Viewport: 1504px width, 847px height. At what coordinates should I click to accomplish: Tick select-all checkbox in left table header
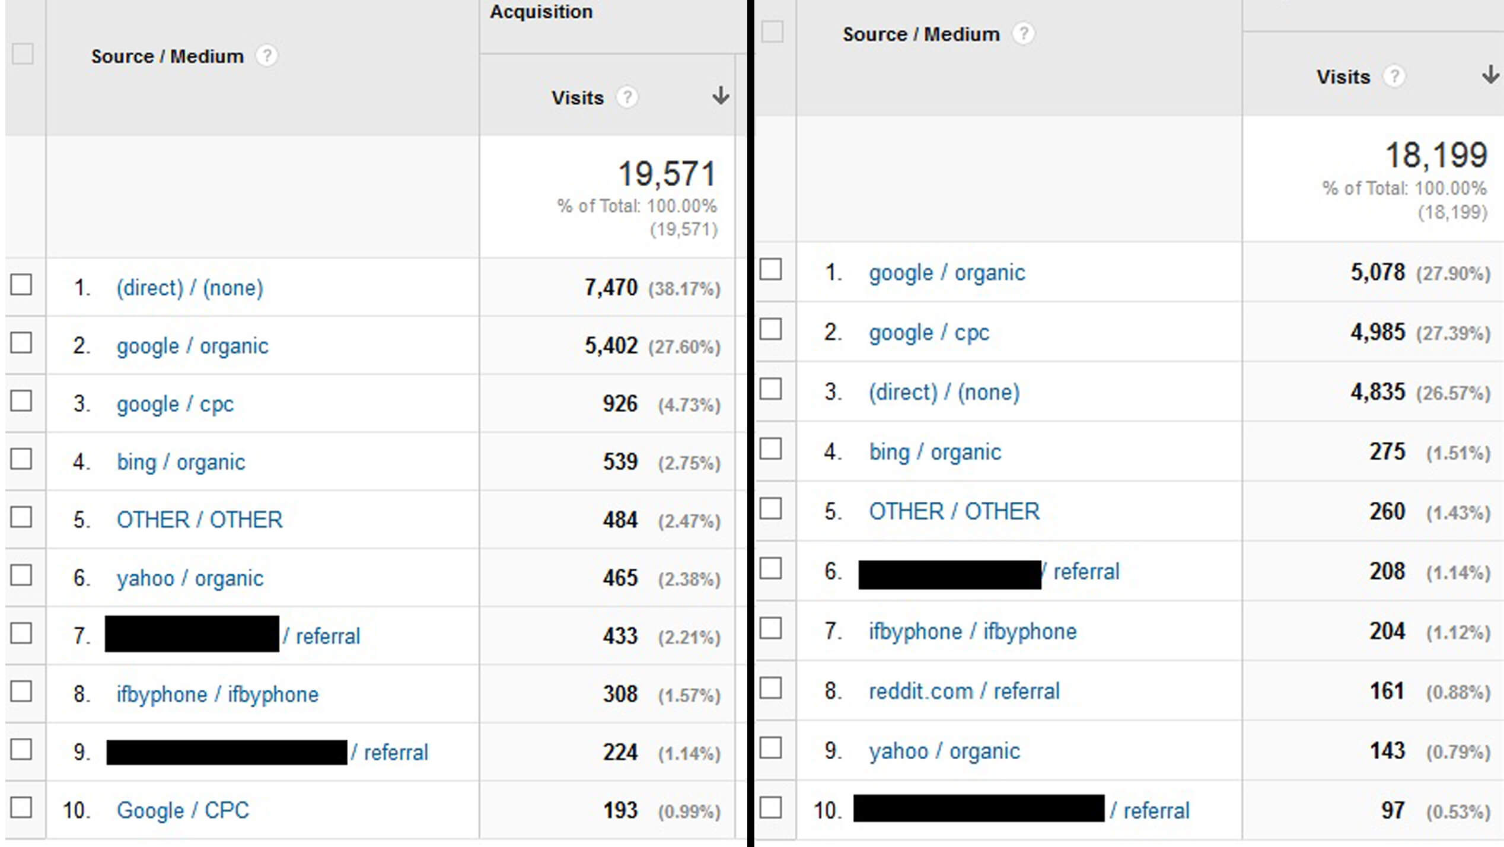(x=23, y=54)
